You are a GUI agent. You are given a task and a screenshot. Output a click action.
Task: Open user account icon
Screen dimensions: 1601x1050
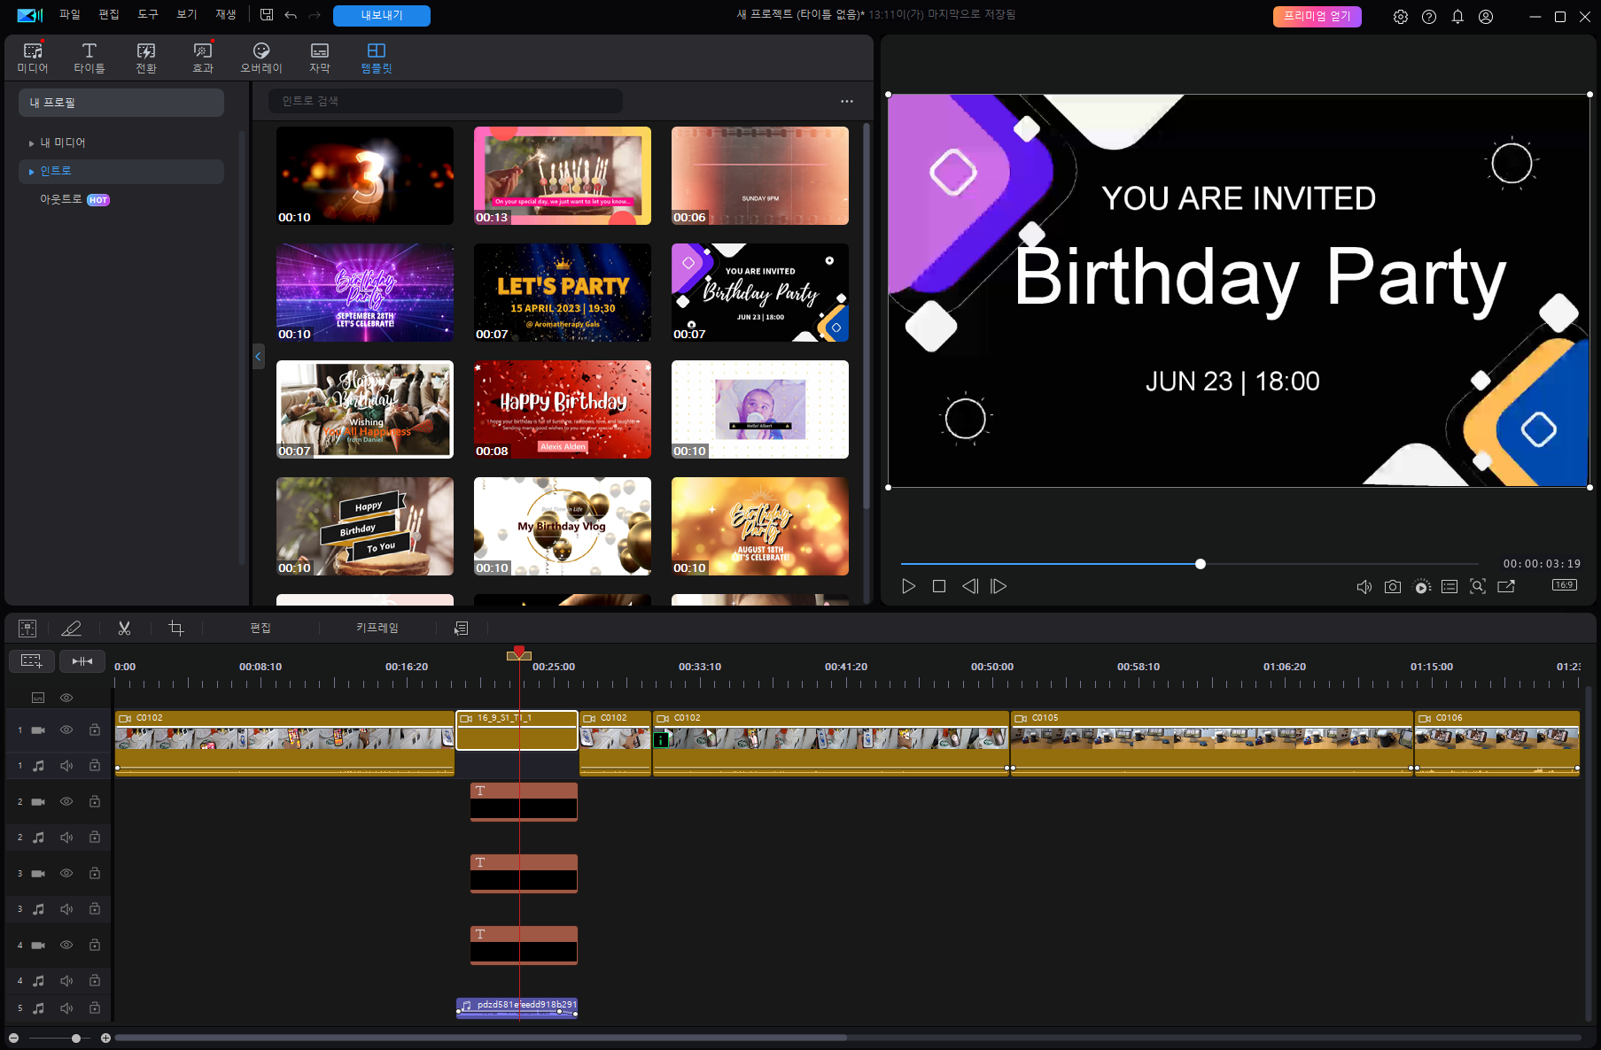click(1486, 17)
